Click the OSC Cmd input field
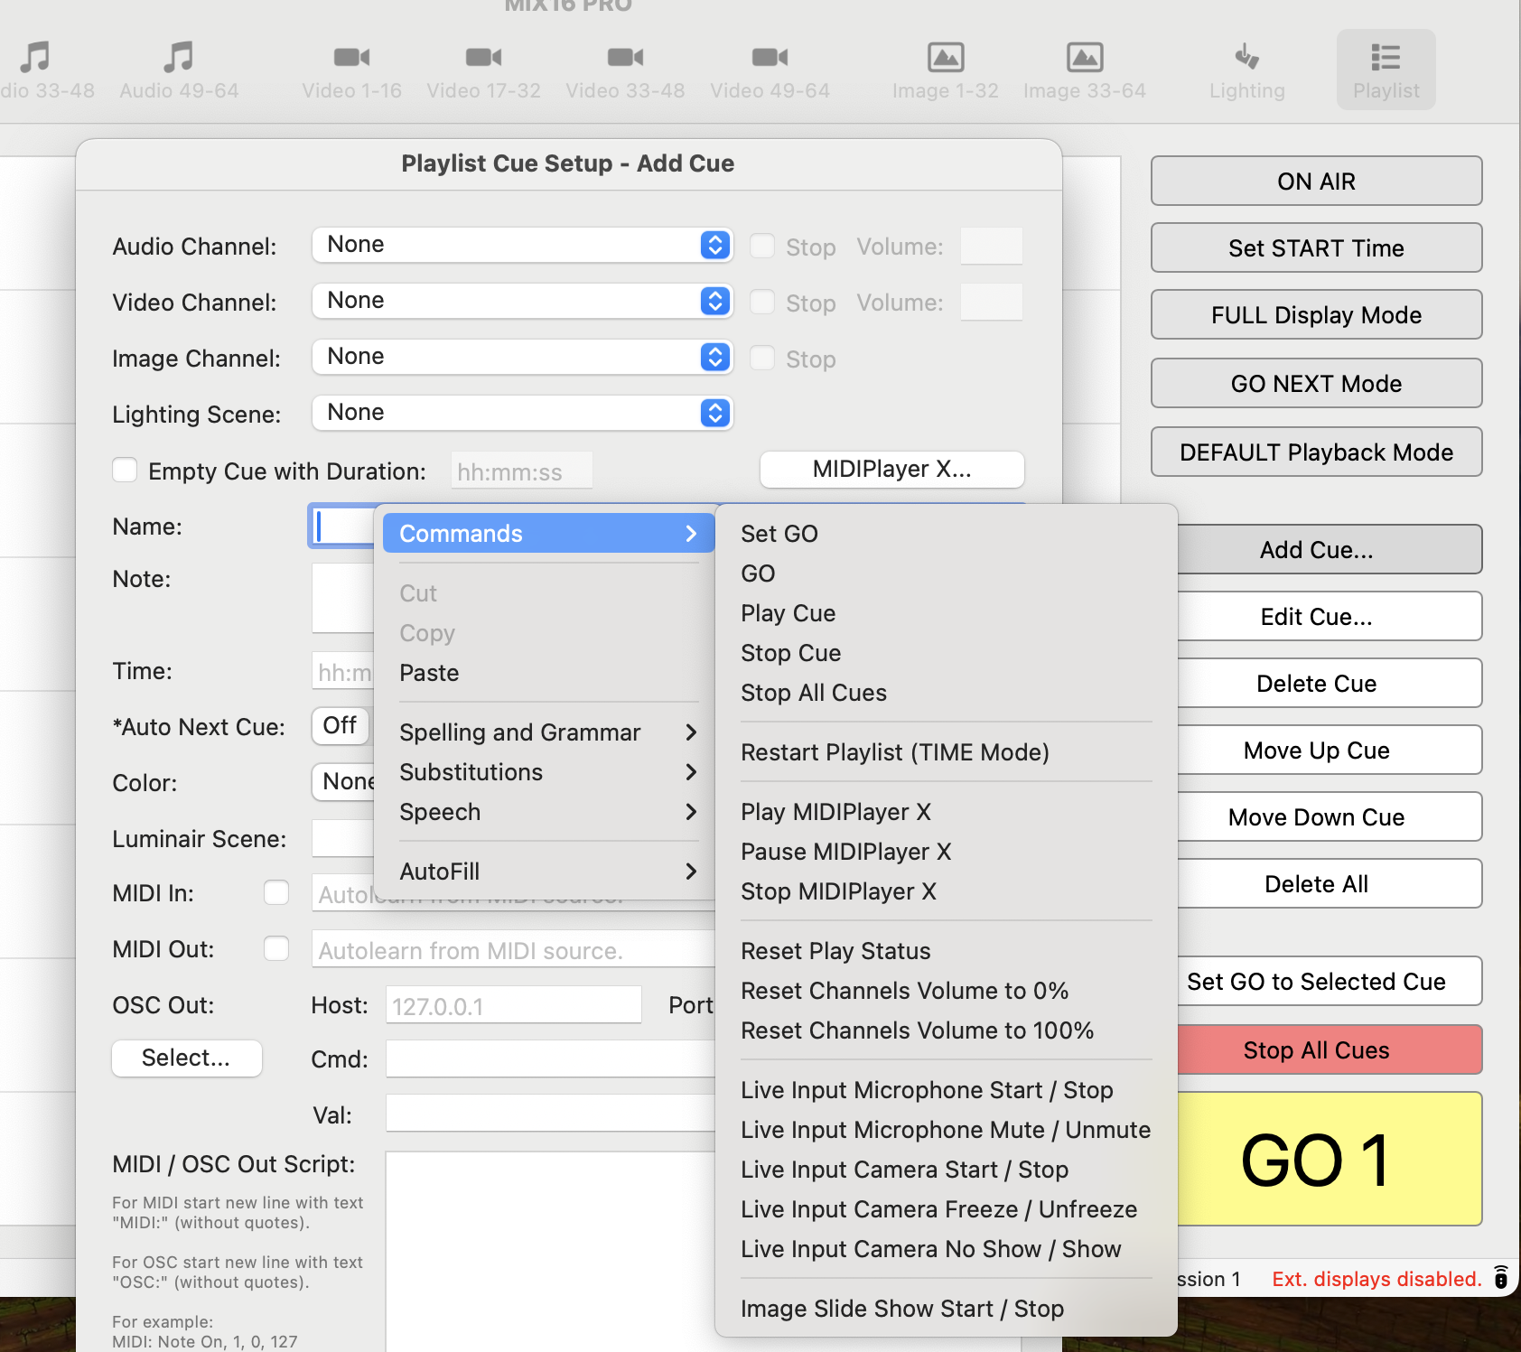This screenshot has height=1352, width=1521. (x=551, y=1059)
